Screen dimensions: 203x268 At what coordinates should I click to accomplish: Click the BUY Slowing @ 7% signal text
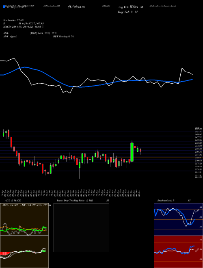click(x=64, y=37)
